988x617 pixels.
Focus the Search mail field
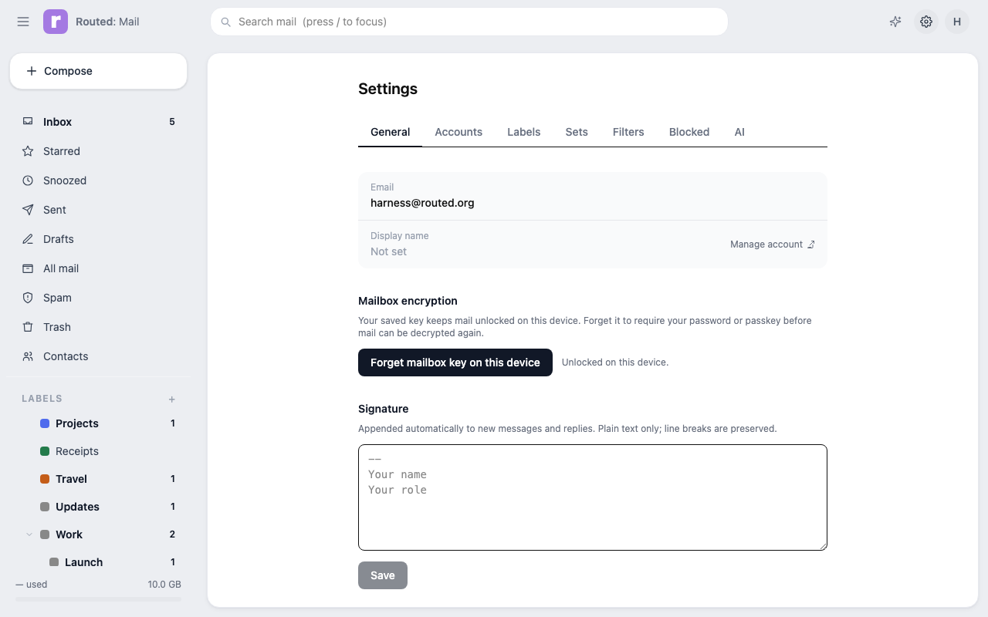coord(469,22)
